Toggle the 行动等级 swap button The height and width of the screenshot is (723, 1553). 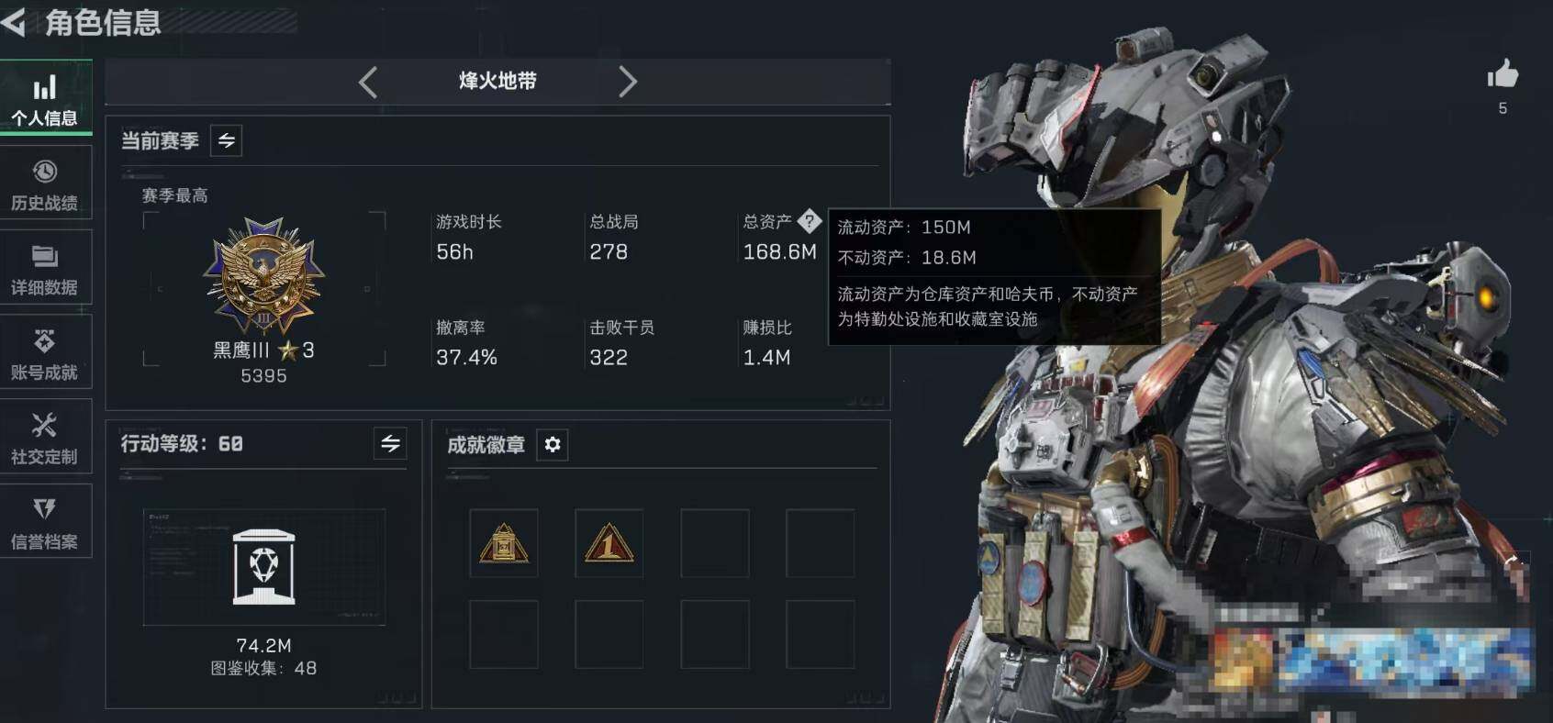(x=390, y=444)
